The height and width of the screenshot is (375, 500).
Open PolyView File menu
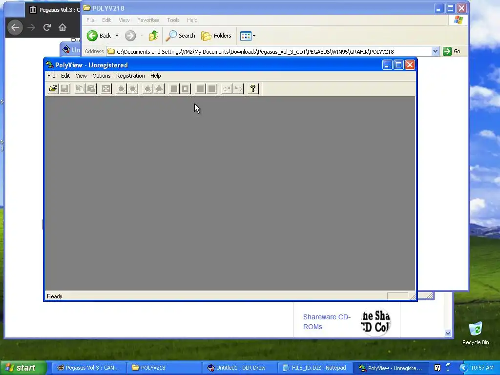tap(51, 76)
